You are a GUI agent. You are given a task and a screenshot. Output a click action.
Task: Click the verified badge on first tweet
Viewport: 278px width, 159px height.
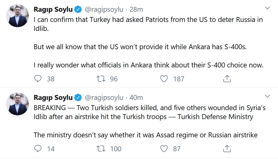point(78,10)
